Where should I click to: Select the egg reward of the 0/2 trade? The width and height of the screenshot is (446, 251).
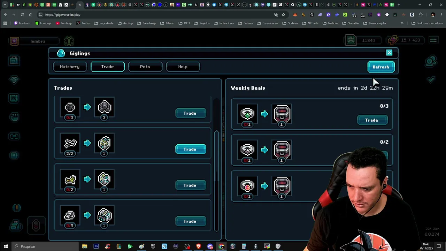click(x=104, y=180)
